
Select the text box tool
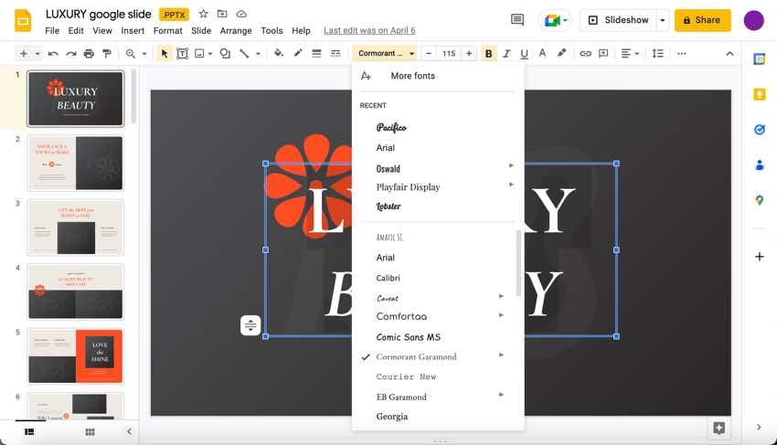(x=182, y=54)
